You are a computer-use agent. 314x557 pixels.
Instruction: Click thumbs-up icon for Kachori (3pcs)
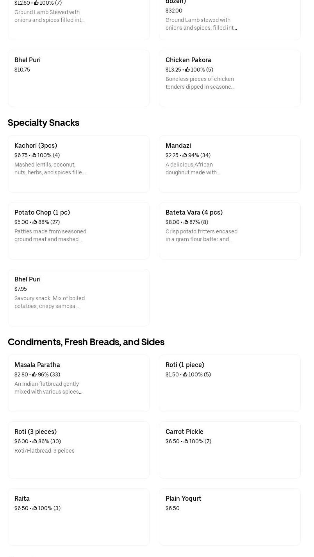[34, 155]
